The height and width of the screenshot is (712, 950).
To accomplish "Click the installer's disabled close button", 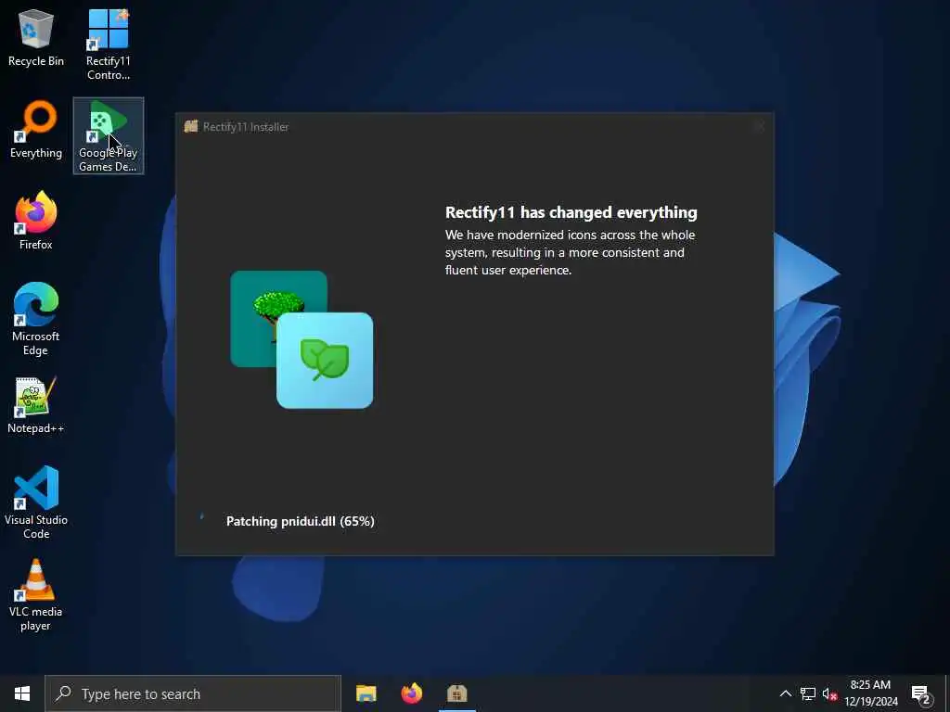I will point(760,126).
